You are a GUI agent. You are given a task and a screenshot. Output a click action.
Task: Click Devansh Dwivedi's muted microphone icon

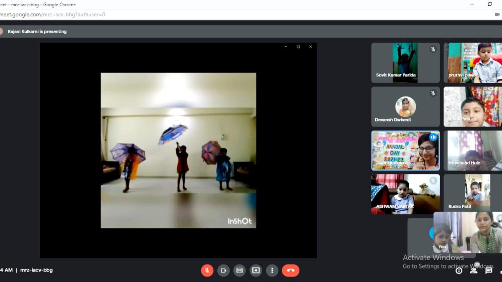click(x=433, y=93)
